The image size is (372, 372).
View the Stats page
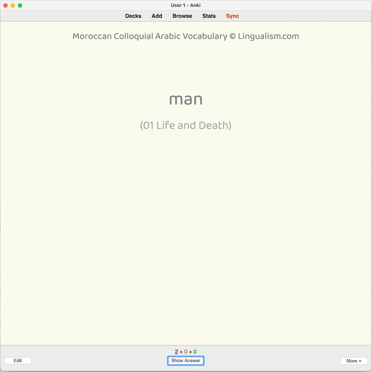[209, 16]
